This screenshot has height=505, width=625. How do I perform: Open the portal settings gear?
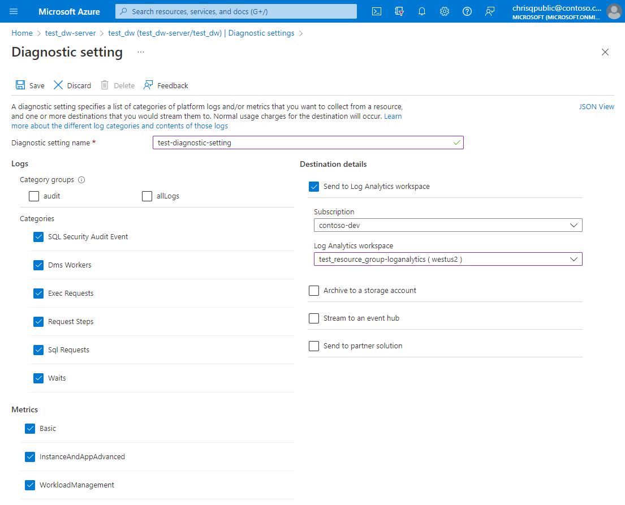tap(444, 11)
